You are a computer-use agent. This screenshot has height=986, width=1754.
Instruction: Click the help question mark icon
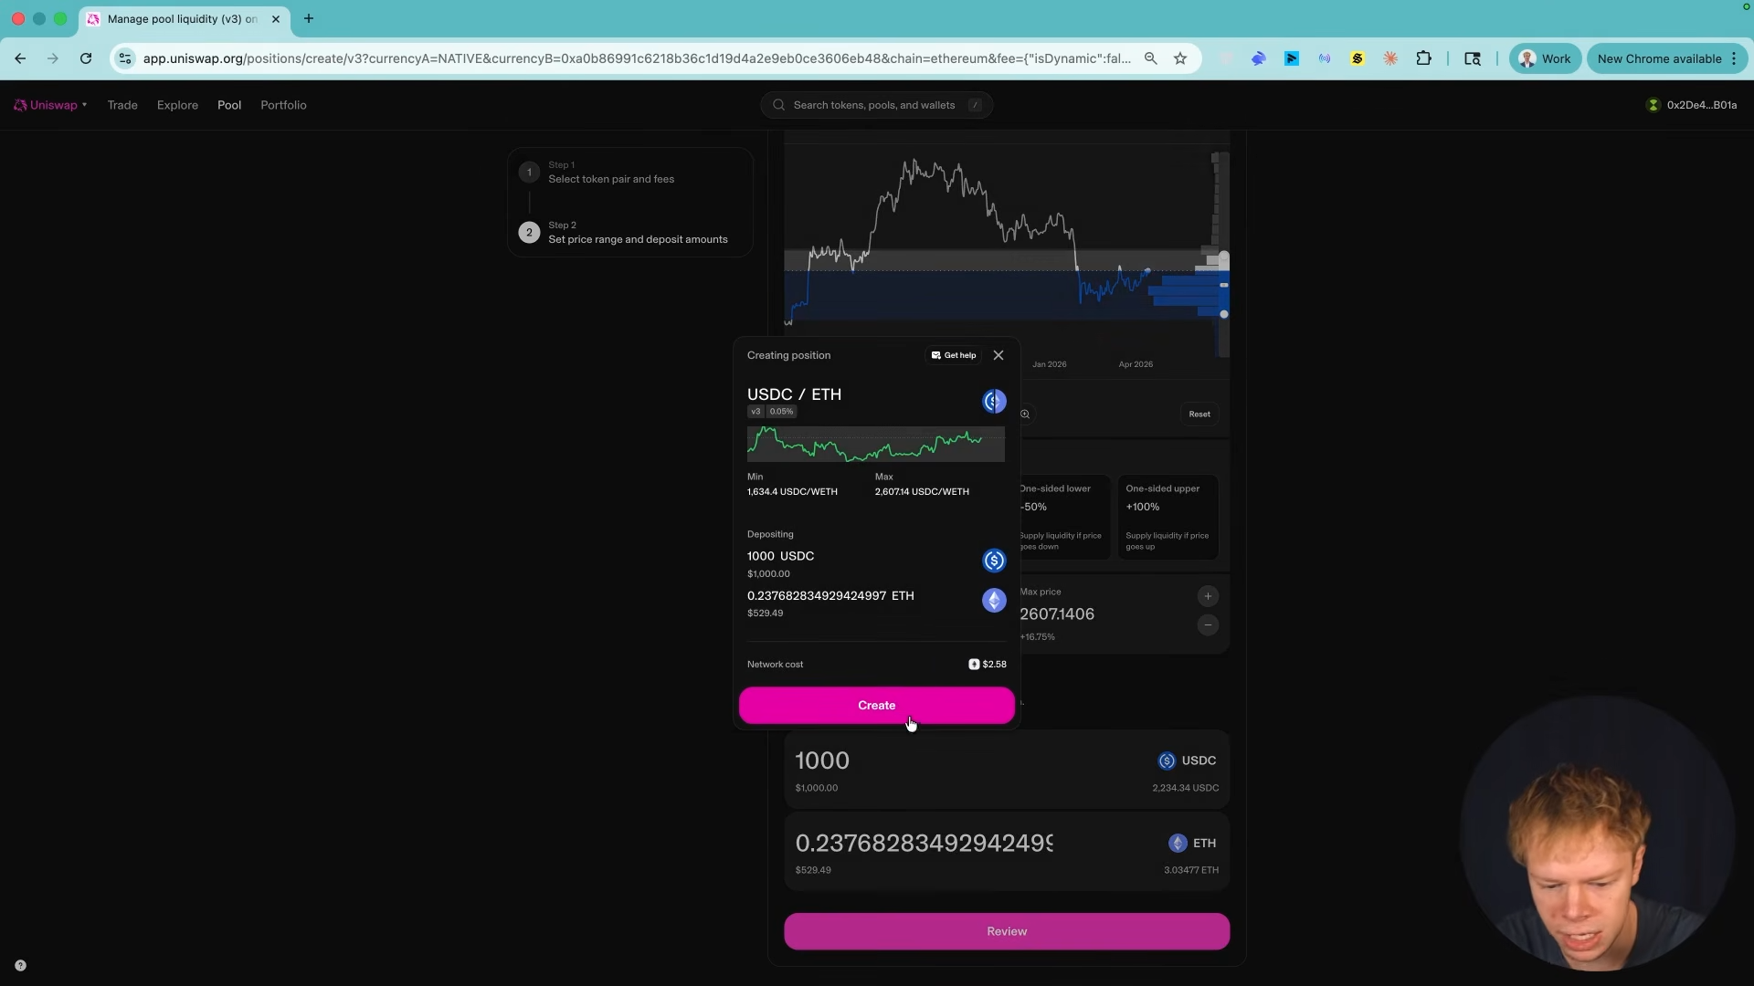pyautogui.click(x=20, y=966)
